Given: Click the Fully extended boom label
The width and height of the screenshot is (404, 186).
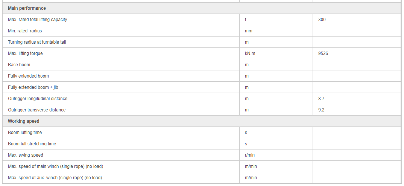Looking at the screenshot, I should tap(28, 76).
